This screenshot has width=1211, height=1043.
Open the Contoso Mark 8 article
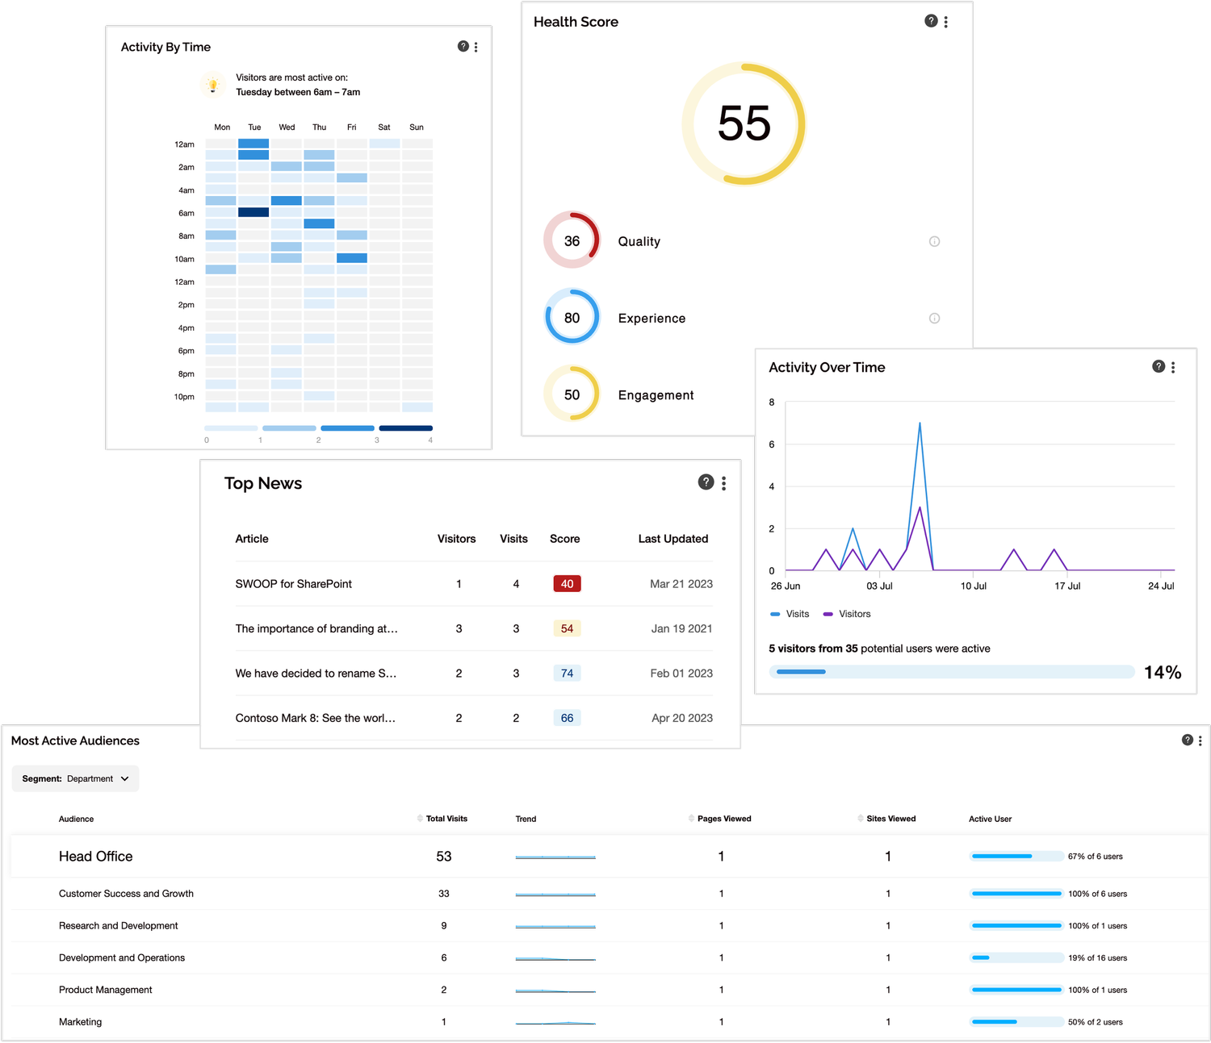click(316, 717)
